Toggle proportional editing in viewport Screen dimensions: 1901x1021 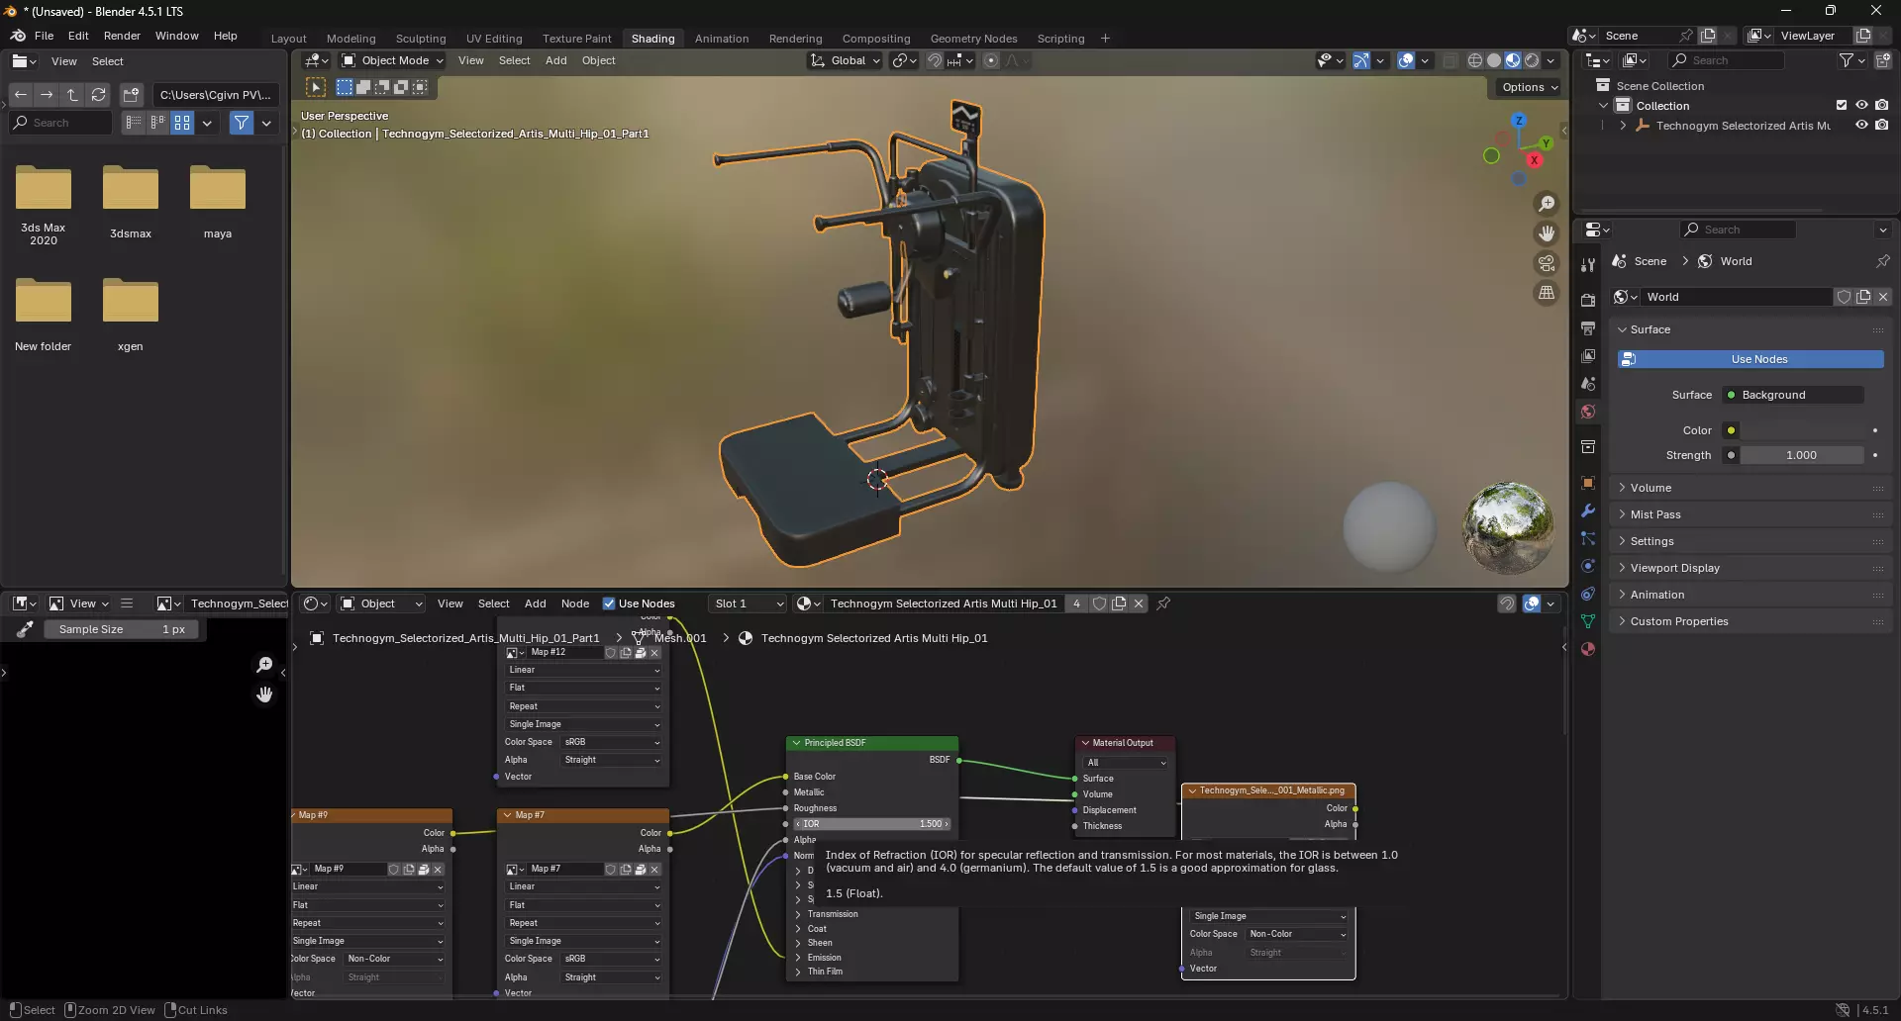991,60
